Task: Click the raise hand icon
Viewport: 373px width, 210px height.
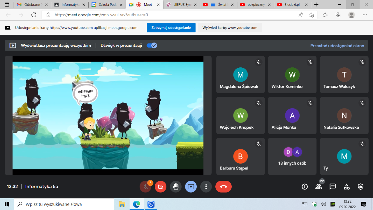Action: 176,187
